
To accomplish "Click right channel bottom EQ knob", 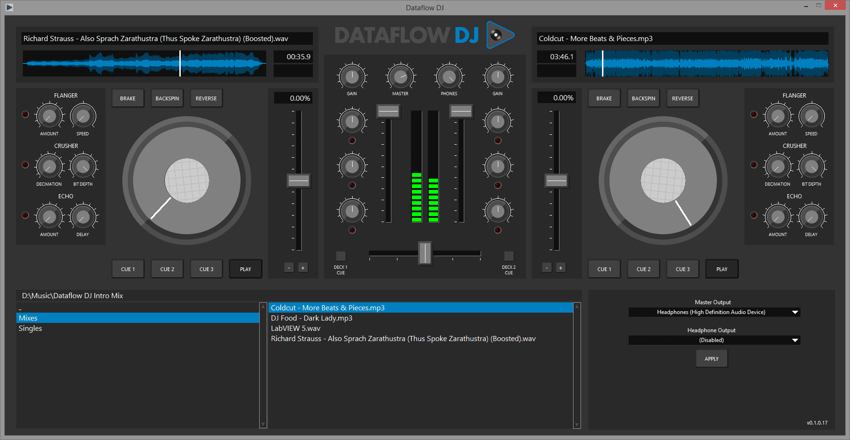I will coord(498,211).
